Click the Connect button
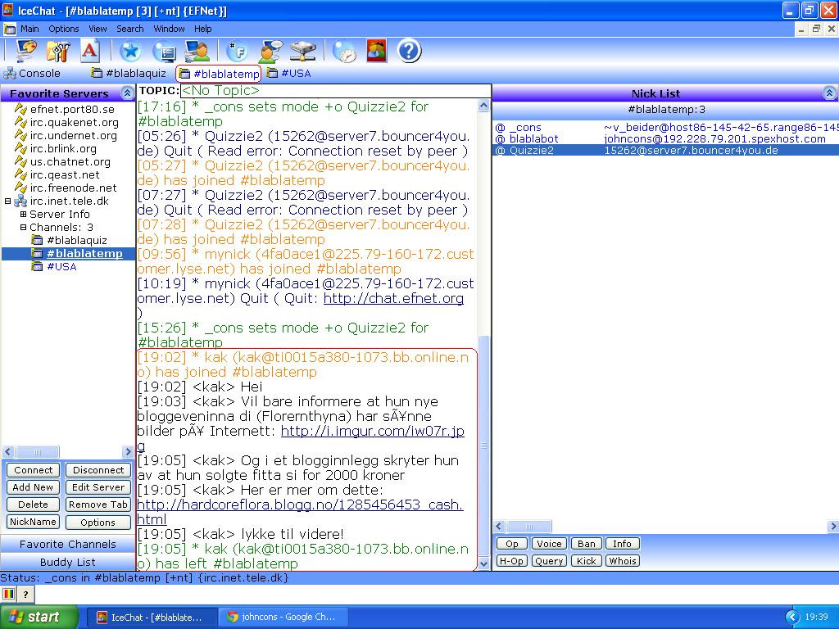This screenshot has width=839, height=629. coord(33,470)
